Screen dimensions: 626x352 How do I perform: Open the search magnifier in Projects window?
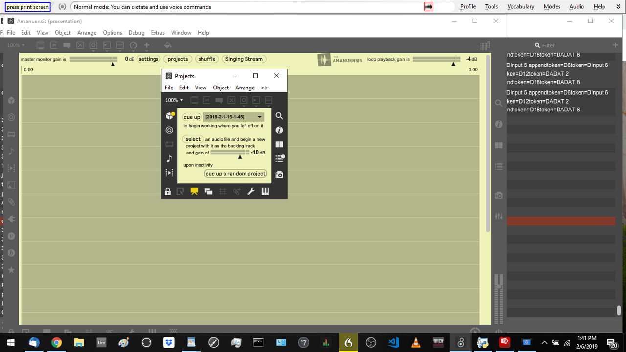point(279,116)
